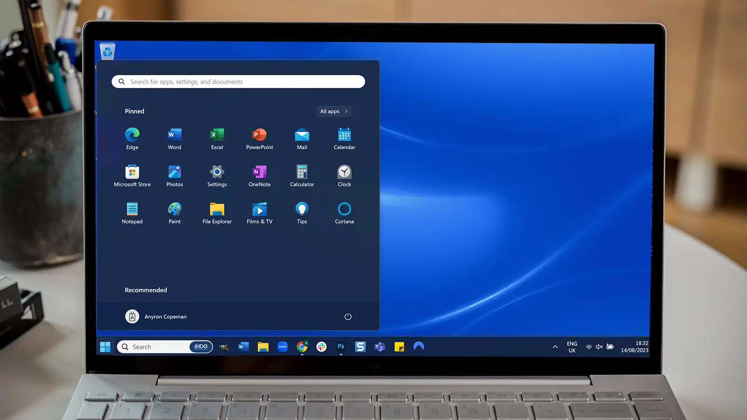Image resolution: width=747 pixels, height=420 pixels.
Task: Toggle the Windows Start button
Action: (x=106, y=347)
